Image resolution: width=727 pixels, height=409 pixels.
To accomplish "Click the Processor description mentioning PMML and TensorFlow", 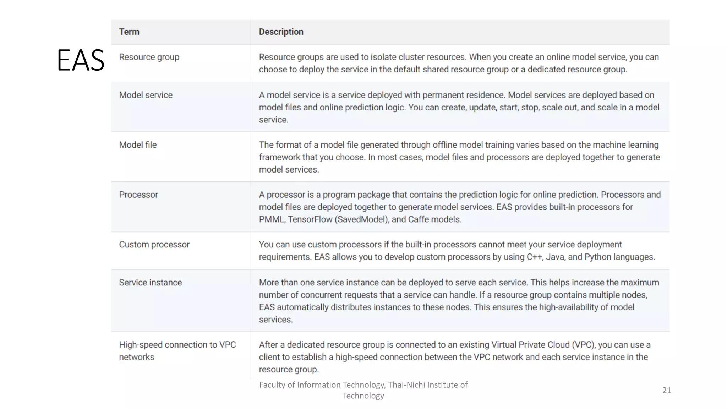I will 459,207.
